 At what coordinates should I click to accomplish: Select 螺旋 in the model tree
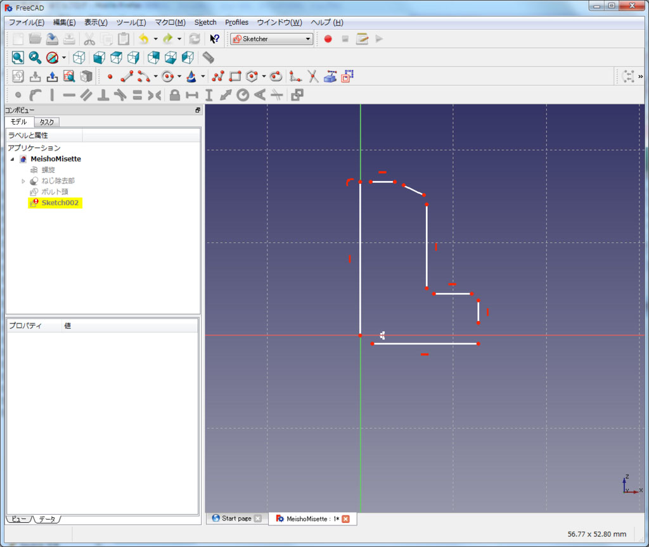coord(48,170)
